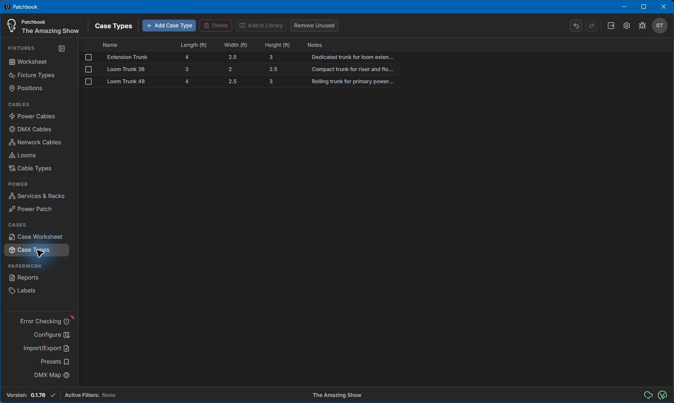Image resolution: width=674 pixels, height=403 pixels.
Task: Go to Fixture Types
Action: tap(37, 75)
